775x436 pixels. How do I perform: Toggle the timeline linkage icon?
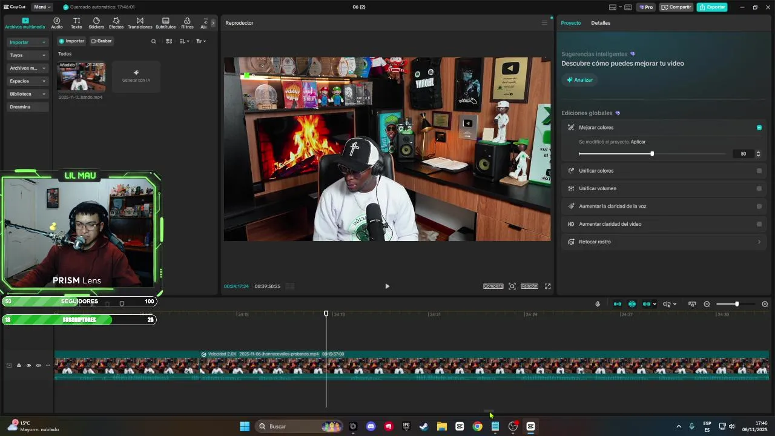[647, 304]
